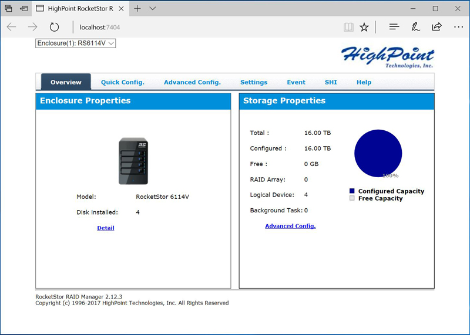The height and width of the screenshot is (335, 470).
Task: Add page to favorites with star icon
Action: coord(364,27)
